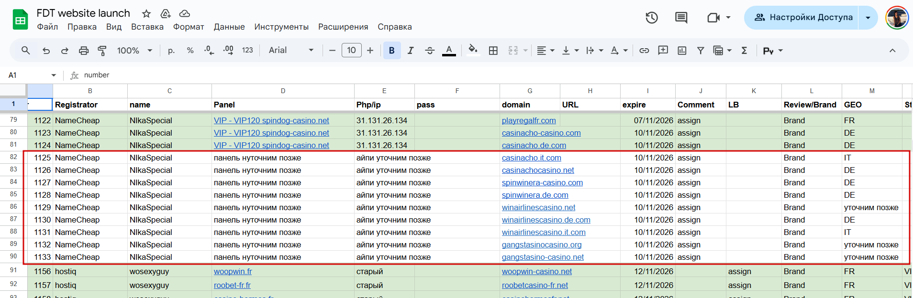913x298 pixels.
Task: Toggle strikethrough formatting
Action: coord(429,51)
